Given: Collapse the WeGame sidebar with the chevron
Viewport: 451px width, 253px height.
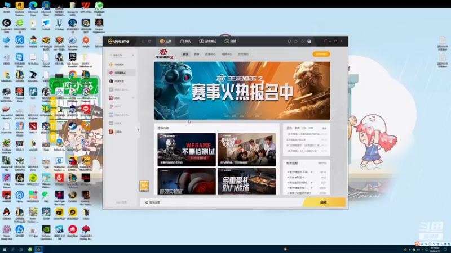Looking at the screenshot, I should tap(138, 130).
